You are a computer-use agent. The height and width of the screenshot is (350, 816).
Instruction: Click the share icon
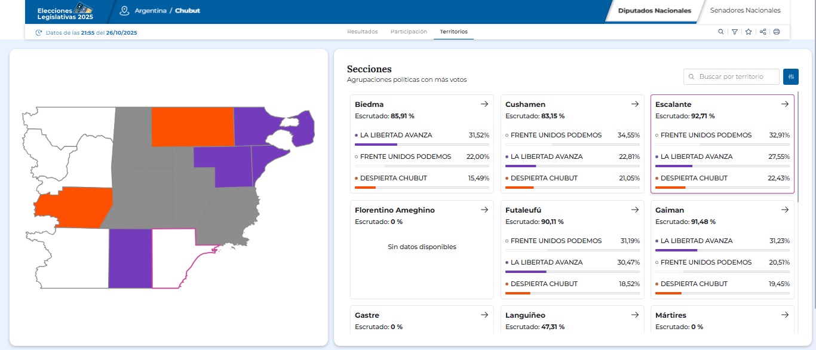(x=763, y=32)
